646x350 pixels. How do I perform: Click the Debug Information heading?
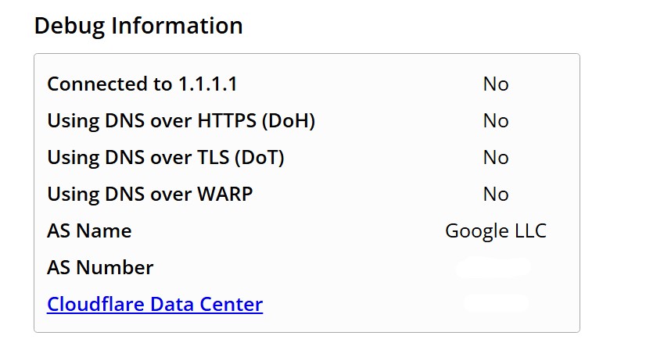(138, 26)
